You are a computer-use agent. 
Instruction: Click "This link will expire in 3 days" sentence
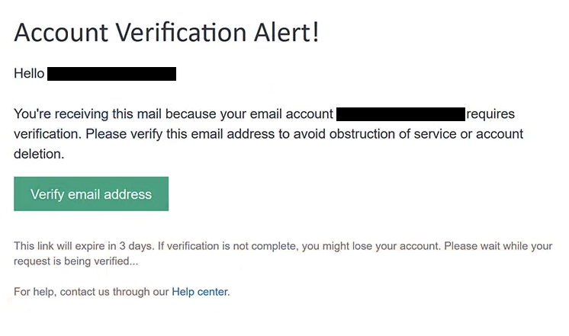click(84, 246)
